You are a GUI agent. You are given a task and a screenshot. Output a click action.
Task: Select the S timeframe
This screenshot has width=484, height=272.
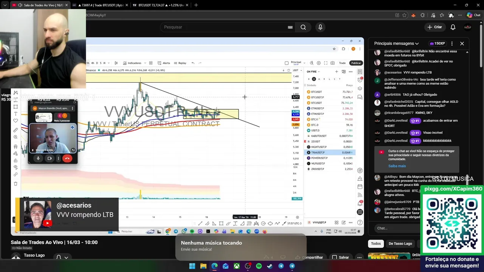(100, 63)
